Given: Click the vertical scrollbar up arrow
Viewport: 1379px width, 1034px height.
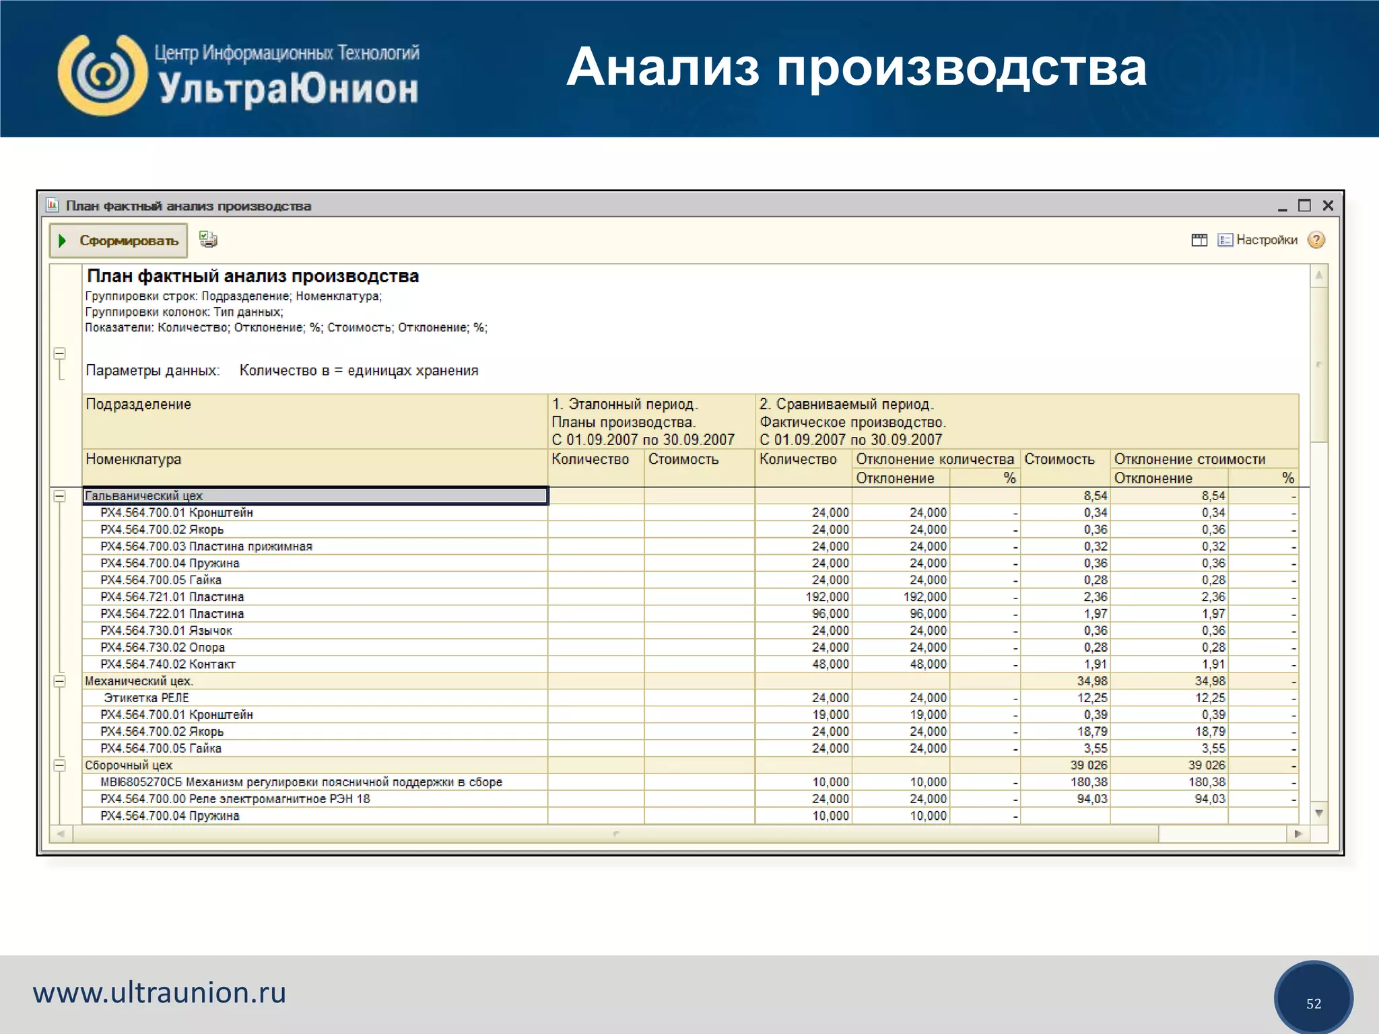Looking at the screenshot, I should [1319, 275].
